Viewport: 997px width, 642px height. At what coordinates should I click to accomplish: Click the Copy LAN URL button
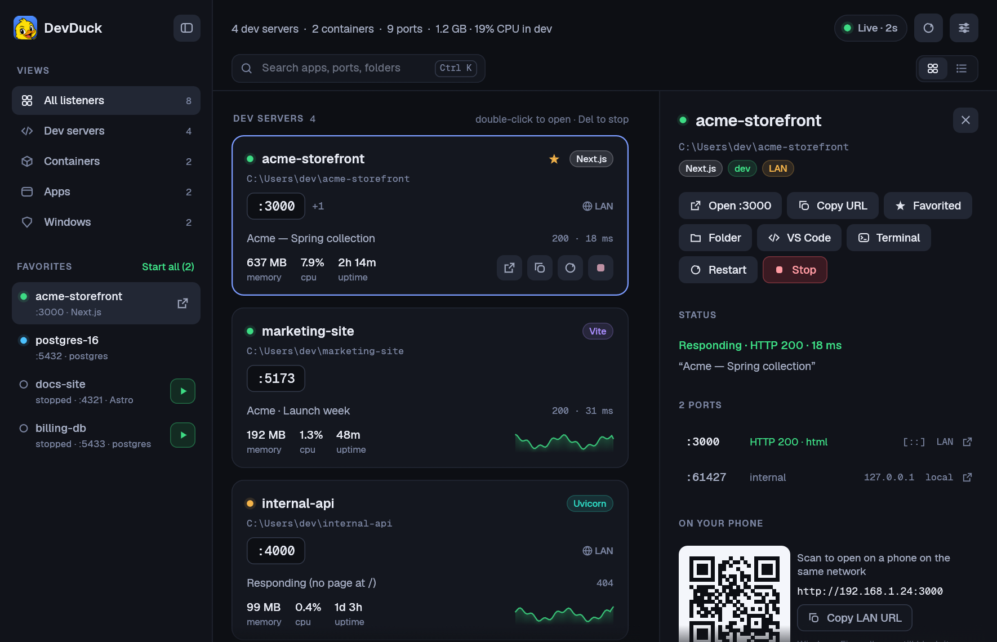pos(854,618)
